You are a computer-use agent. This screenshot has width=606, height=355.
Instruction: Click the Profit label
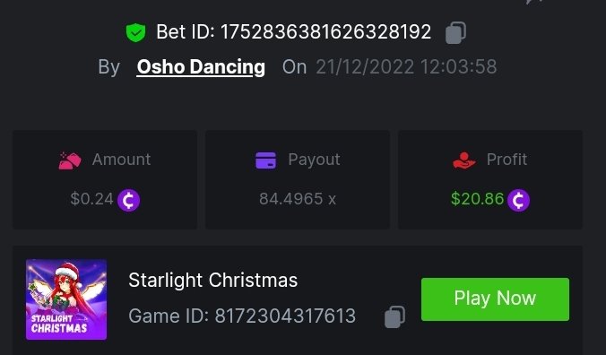(x=506, y=160)
